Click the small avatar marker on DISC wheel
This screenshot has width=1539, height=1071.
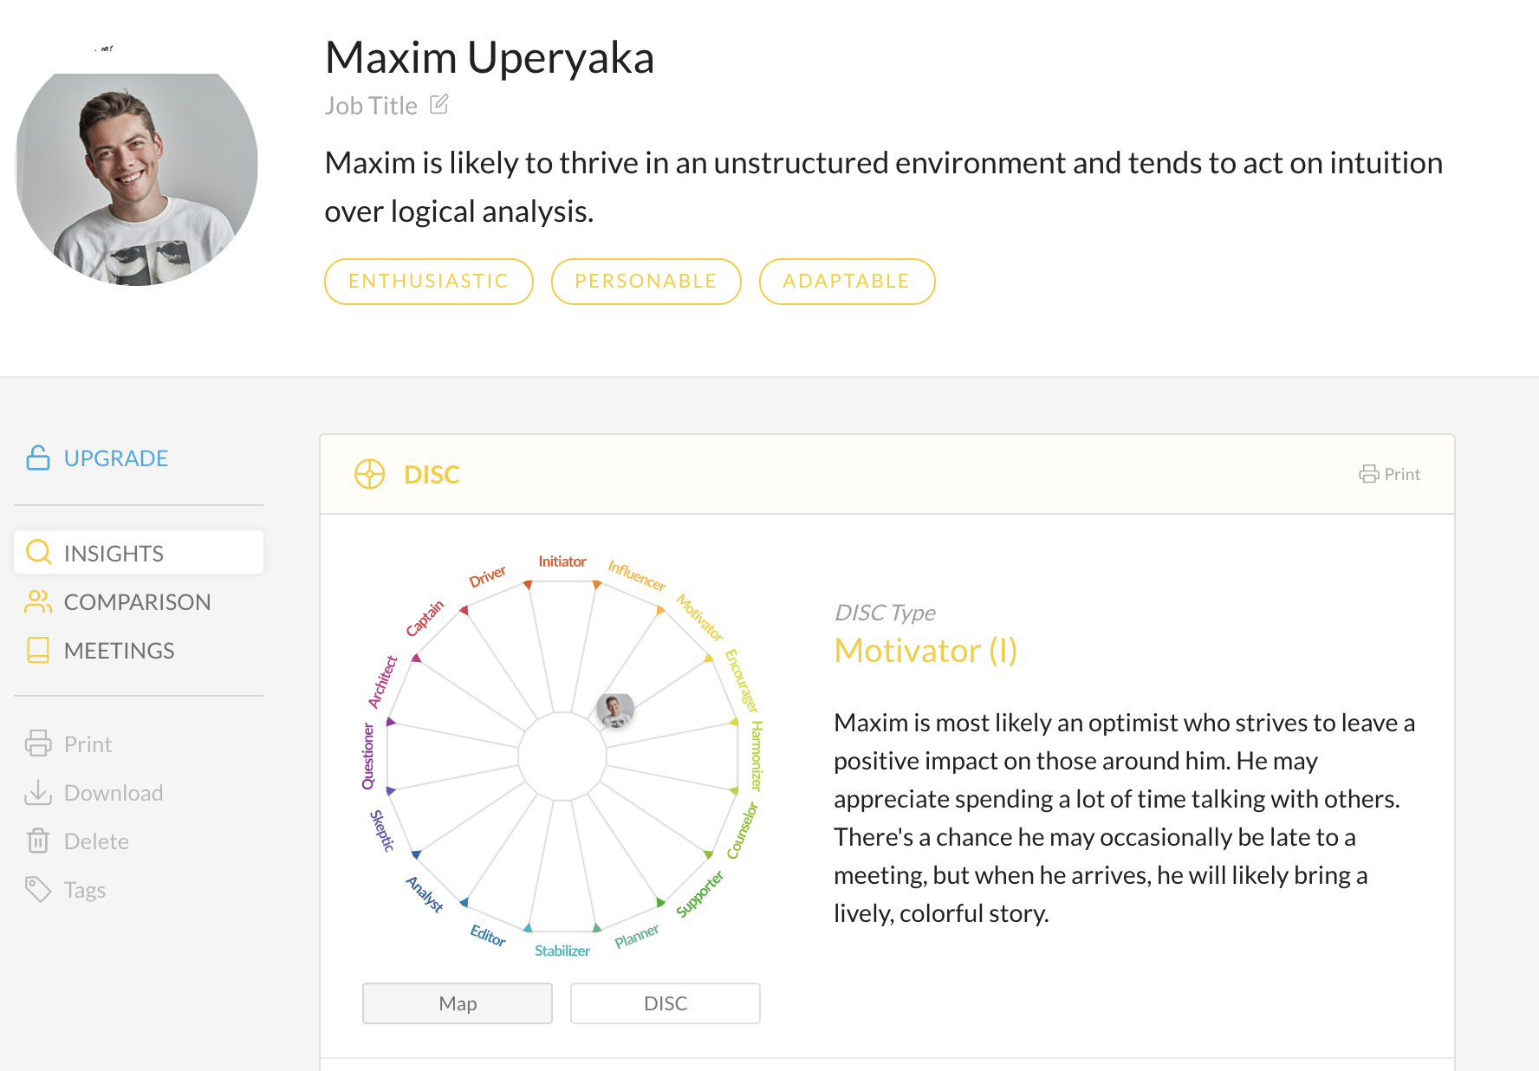[x=615, y=711]
